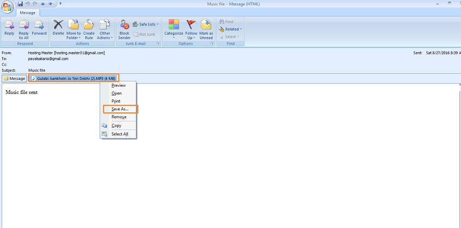Viewport: 461px width, 228px height.
Task: Select the Gulabi Aankhein MP3 attachment
Action: (x=73, y=79)
